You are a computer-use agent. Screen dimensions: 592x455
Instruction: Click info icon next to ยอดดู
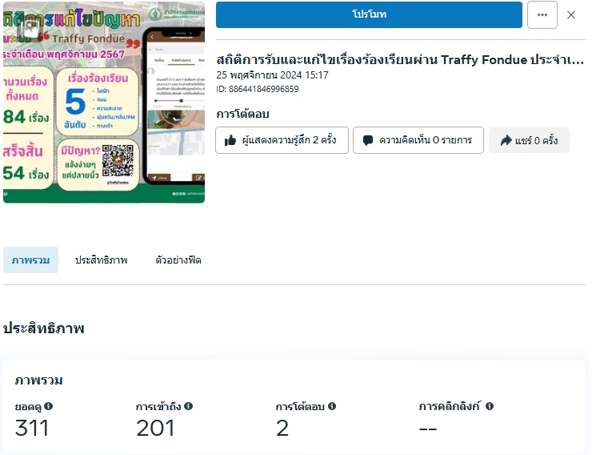(x=48, y=406)
